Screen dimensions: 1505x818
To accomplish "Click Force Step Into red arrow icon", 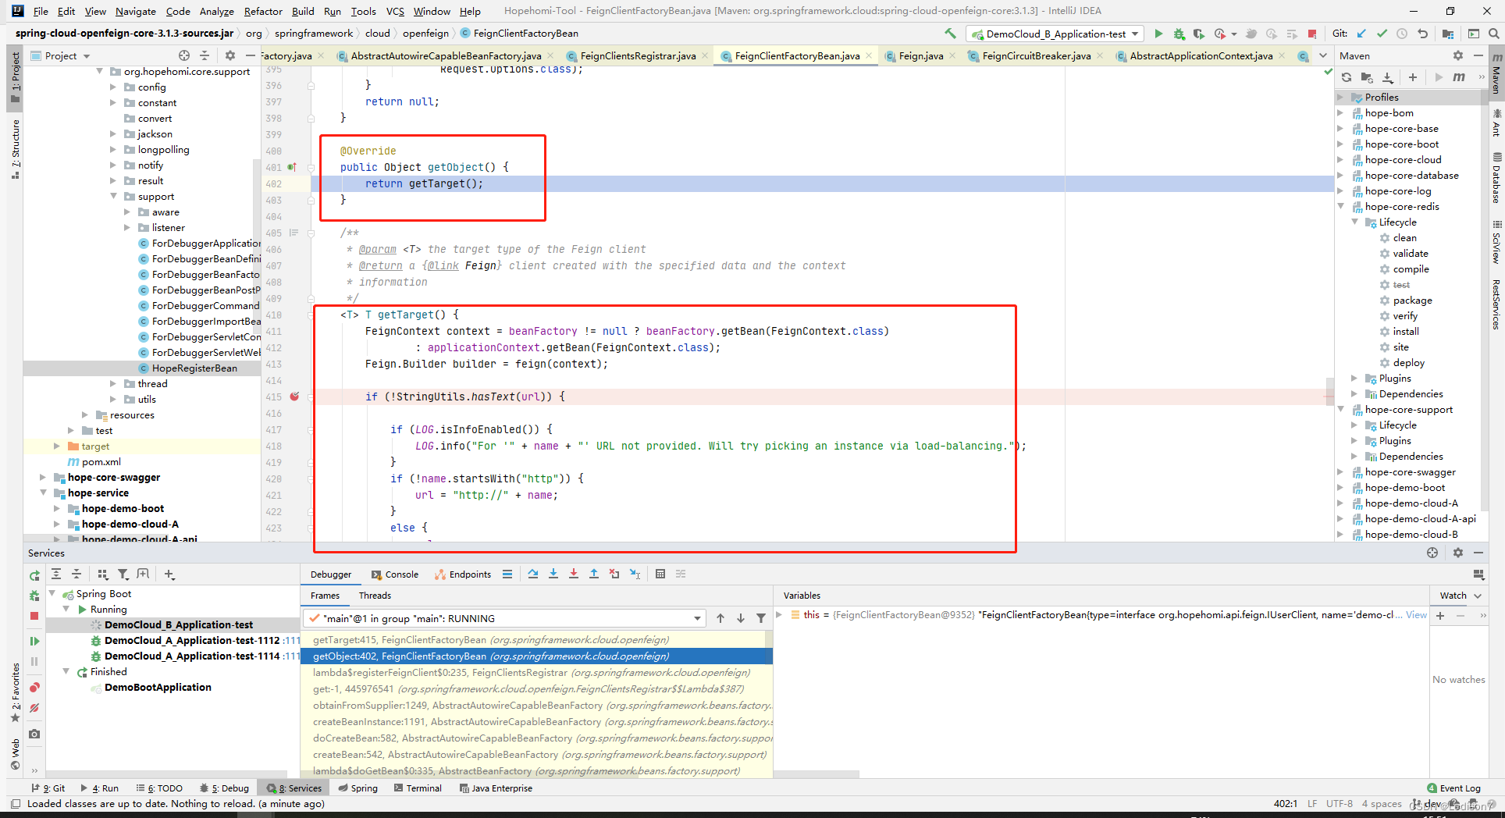I will pyautogui.click(x=574, y=574).
